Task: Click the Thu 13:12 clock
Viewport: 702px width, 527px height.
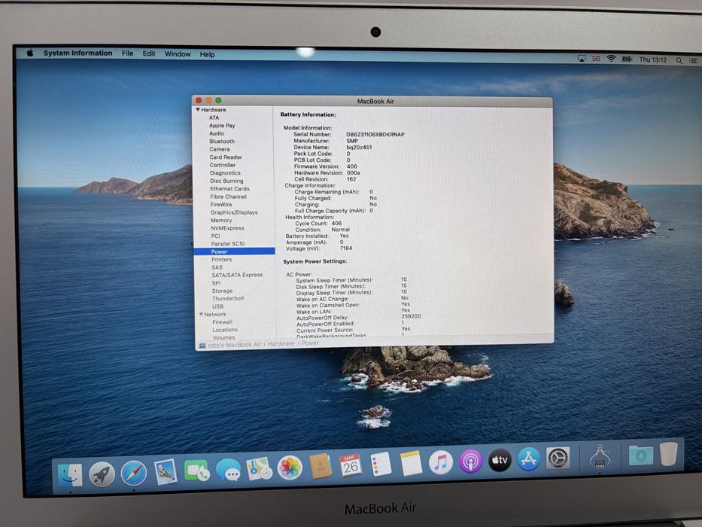Action: [x=653, y=59]
